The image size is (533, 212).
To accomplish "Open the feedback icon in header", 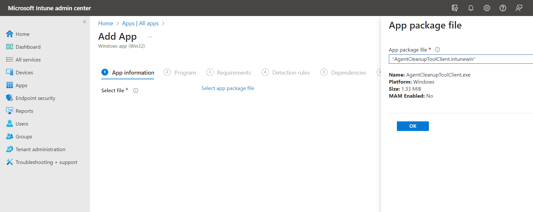I will point(519,8).
